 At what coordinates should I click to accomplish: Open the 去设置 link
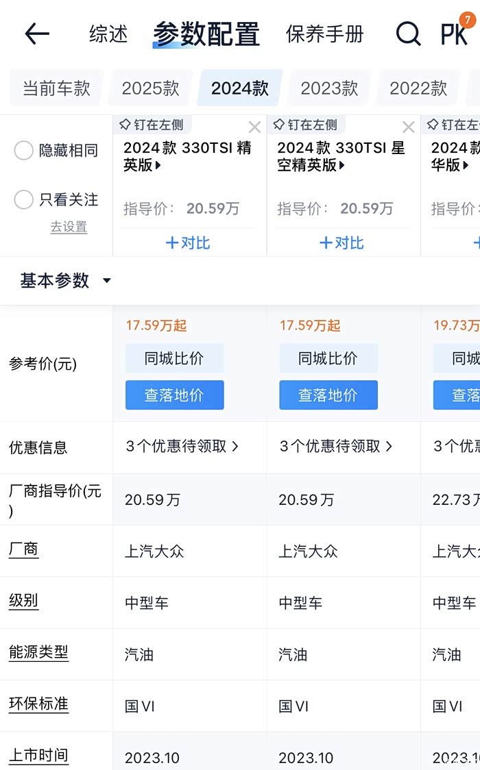click(69, 227)
